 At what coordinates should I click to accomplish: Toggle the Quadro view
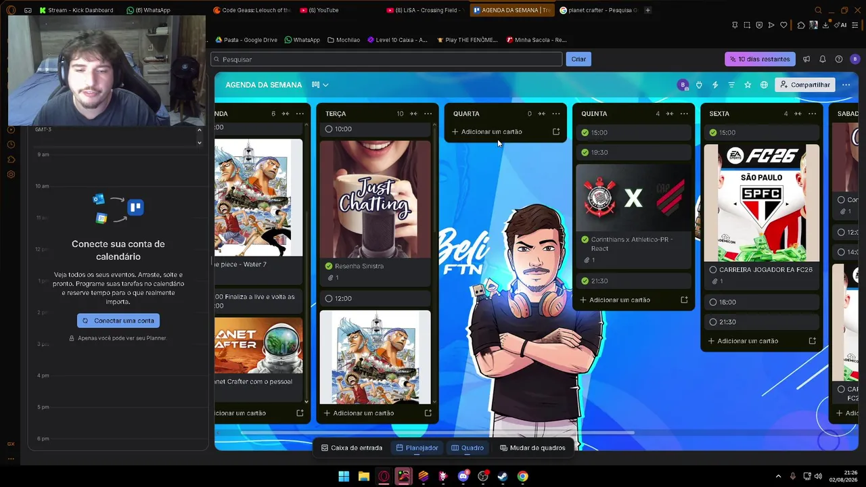(468, 448)
